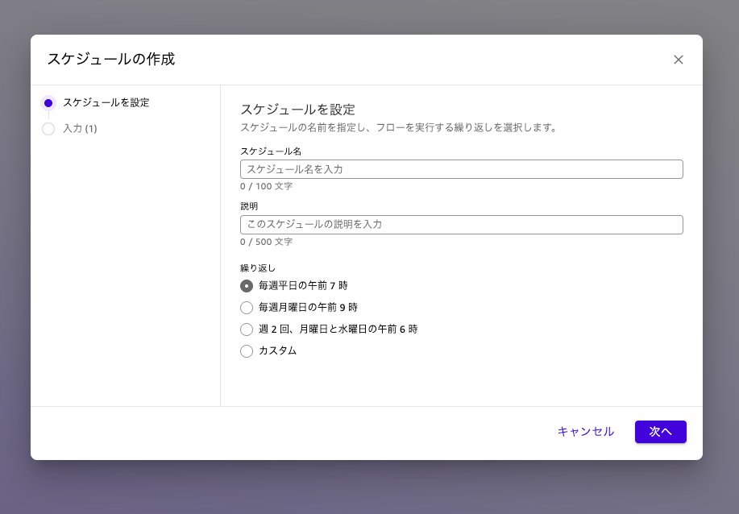Click the 0 / 500 文字 character counter

[x=266, y=242]
